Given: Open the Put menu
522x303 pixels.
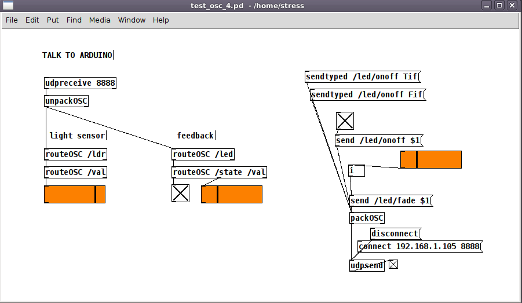Looking at the screenshot, I should click(x=53, y=20).
